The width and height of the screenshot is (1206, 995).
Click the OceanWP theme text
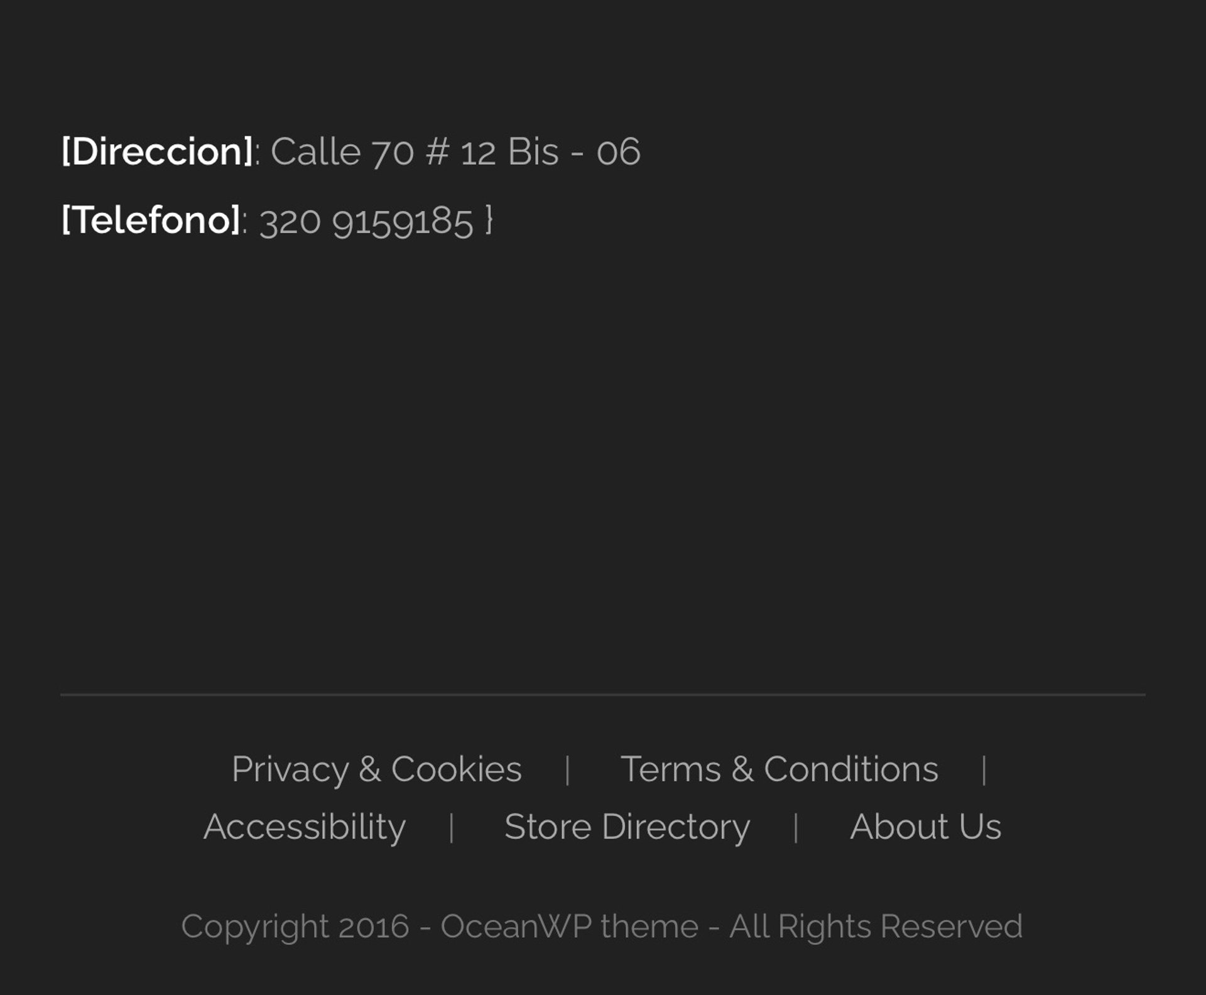click(x=569, y=927)
